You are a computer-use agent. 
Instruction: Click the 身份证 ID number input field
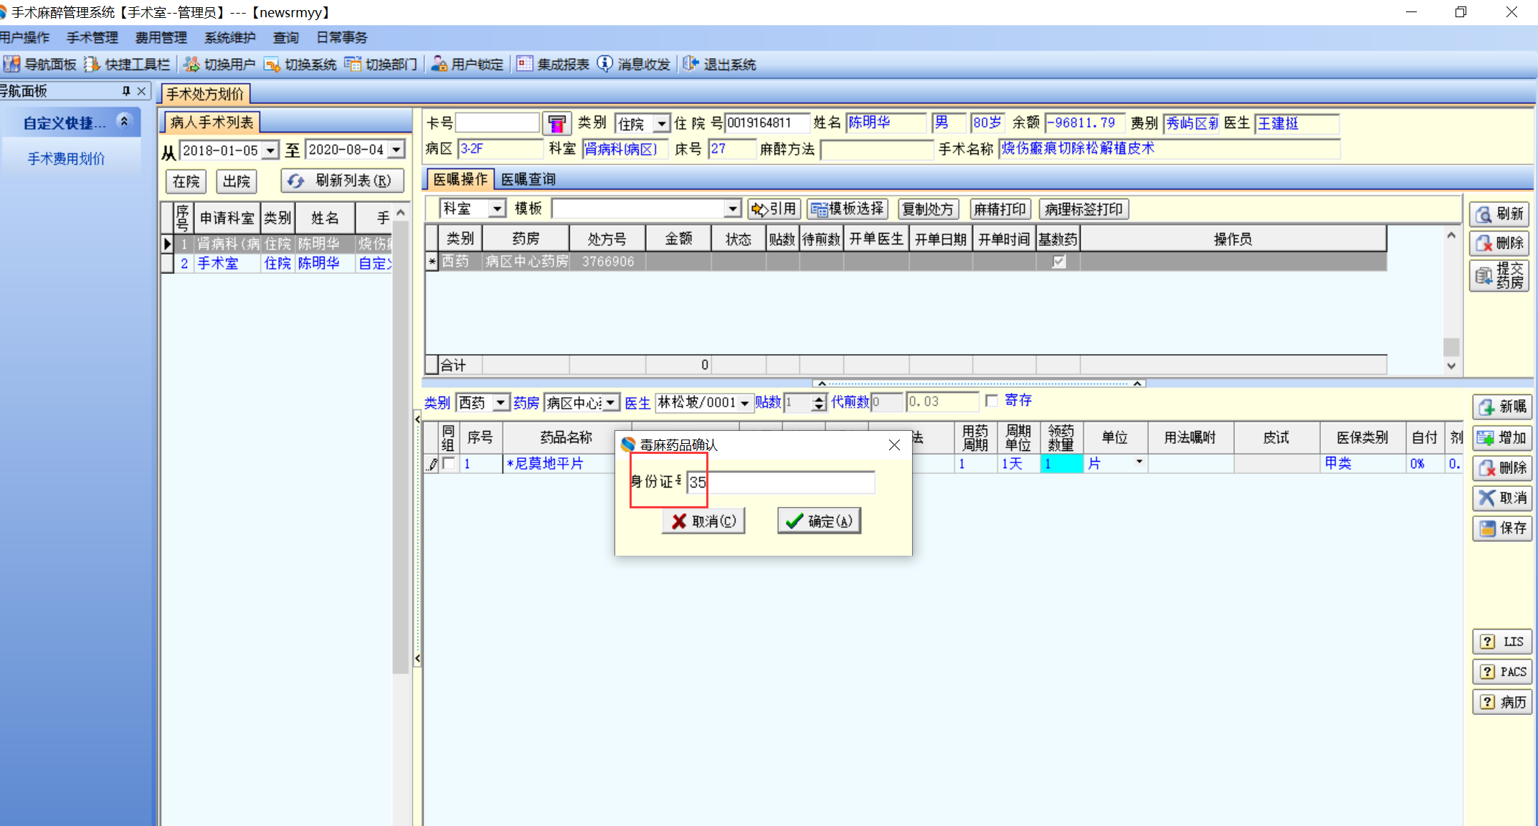[782, 483]
